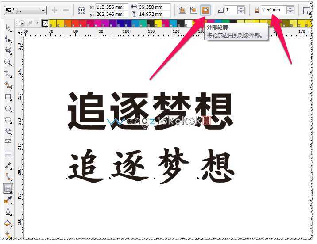
Task: Choose the Rectangle tool
Action: pyautogui.click(x=8, y=97)
